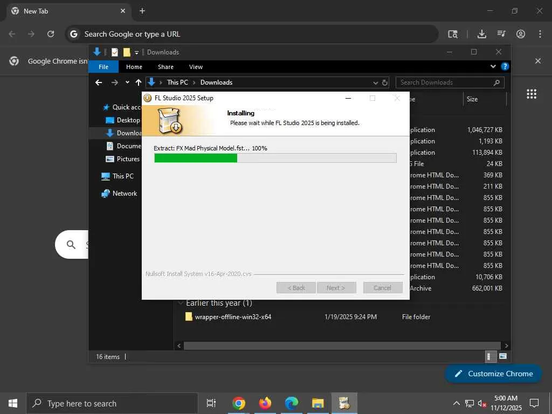Collapse the Earlier this year group
Viewport: 552px width, 414px height.
(180, 303)
